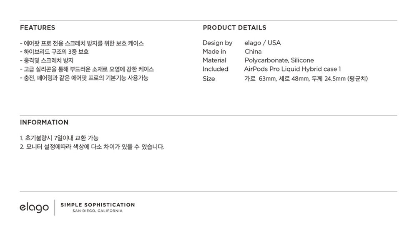The width and height of the screenshot is (417, 234).
Task: Click the Design by label
Action: coord(217,43)
